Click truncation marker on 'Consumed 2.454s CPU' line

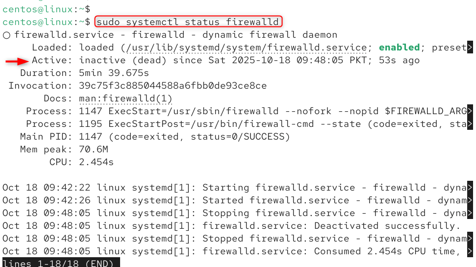[x=470, y=251]
